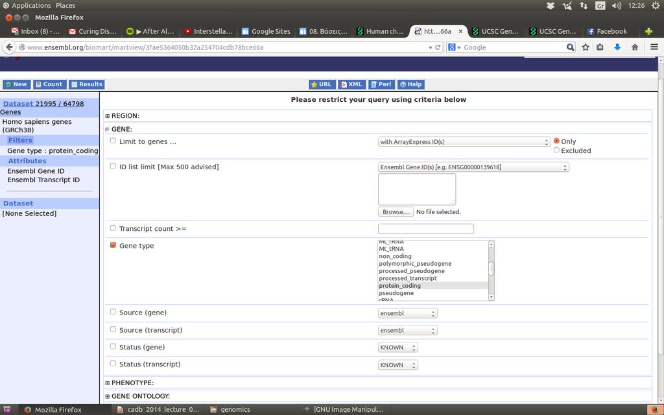Select non_coding in Gene type list

click(433, 256)
